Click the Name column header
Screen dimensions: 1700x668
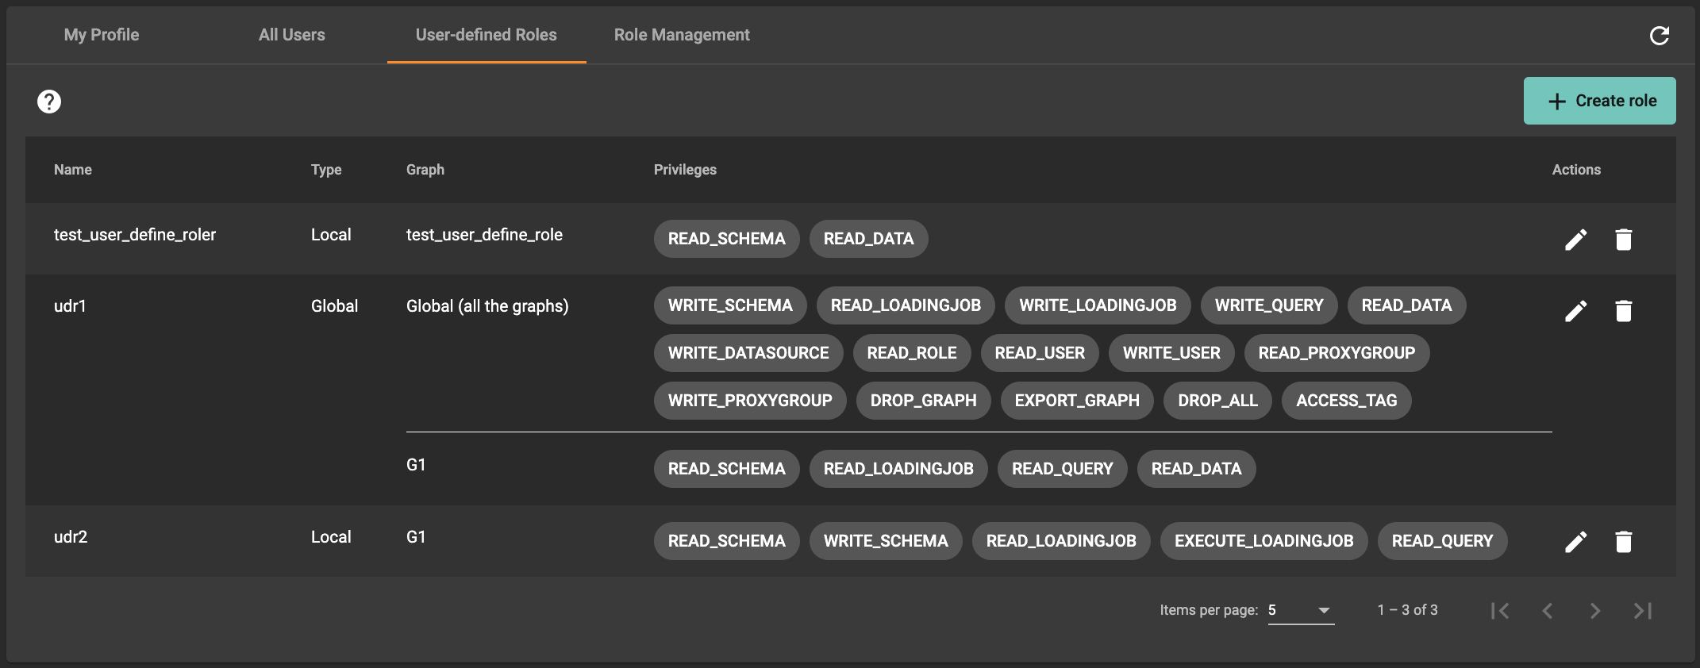pyautogui.click(x=73, y=170)
